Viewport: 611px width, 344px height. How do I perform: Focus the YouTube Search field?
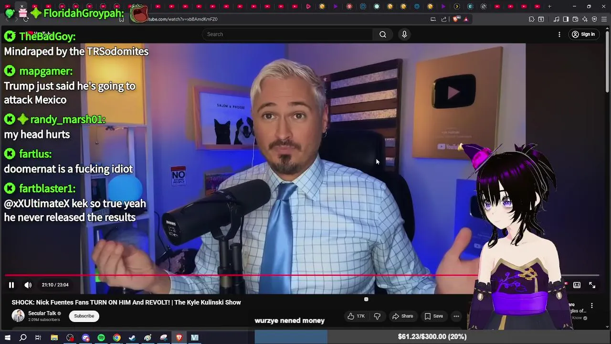click(287, 34)
